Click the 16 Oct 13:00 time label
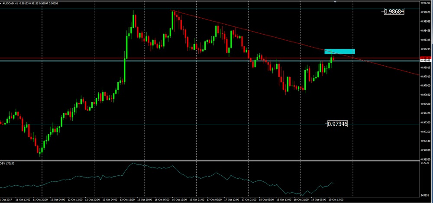Screen dimensions: 433x203 pos(179,199)
